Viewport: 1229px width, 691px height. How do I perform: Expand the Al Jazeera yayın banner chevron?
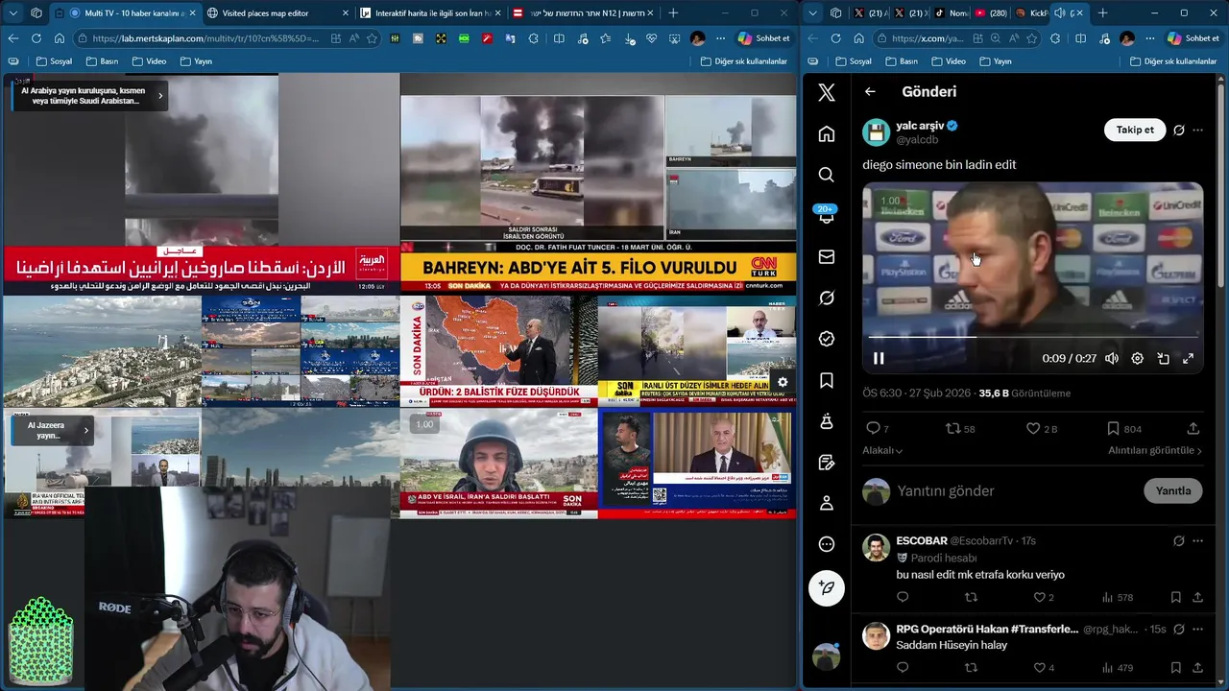click(x=86, y=430)
